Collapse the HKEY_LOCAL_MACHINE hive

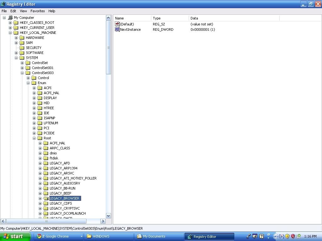[10, 33]
